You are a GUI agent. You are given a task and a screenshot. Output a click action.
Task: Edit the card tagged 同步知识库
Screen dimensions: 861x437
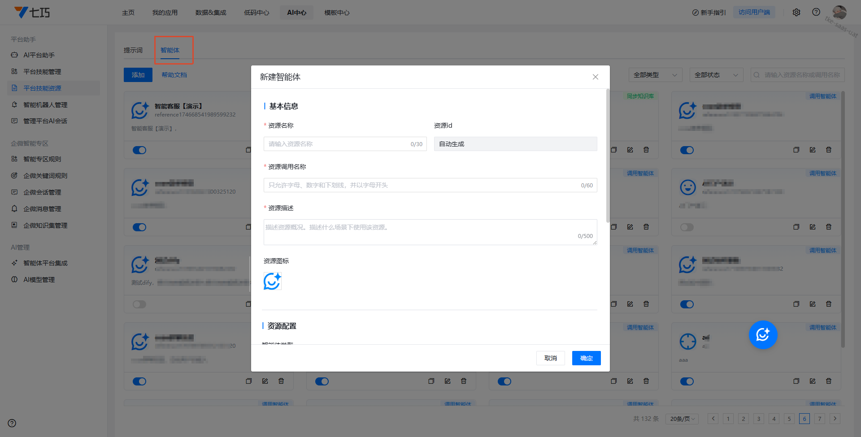(x=630, y=150)
